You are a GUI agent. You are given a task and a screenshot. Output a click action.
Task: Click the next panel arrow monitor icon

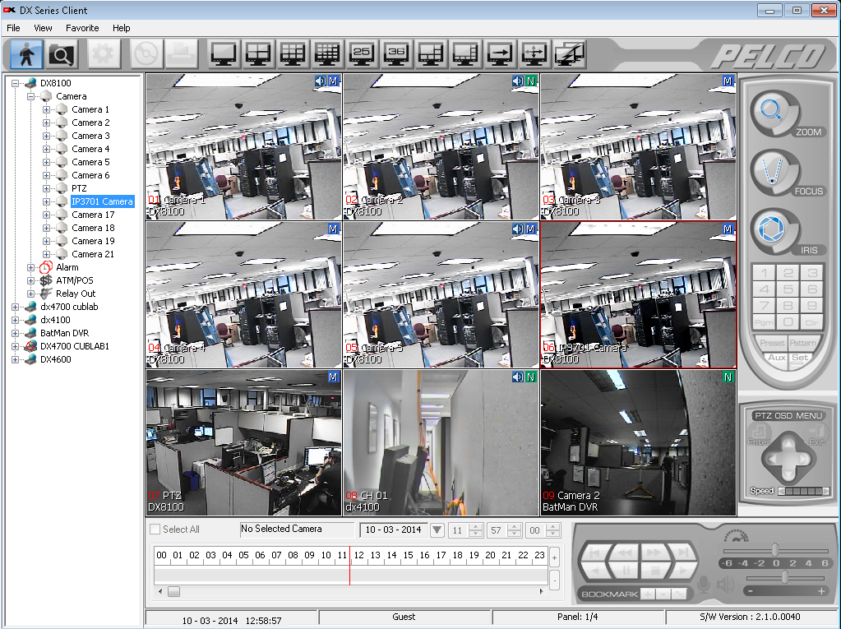point(500,54)
